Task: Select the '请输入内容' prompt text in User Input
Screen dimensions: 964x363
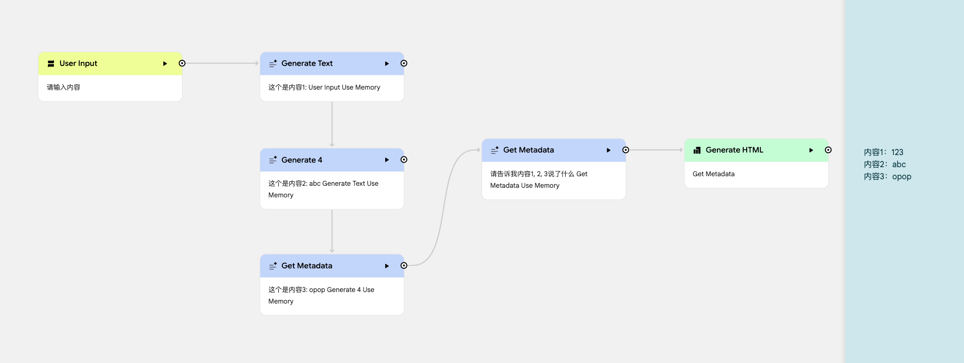Action: click(64, 87)
